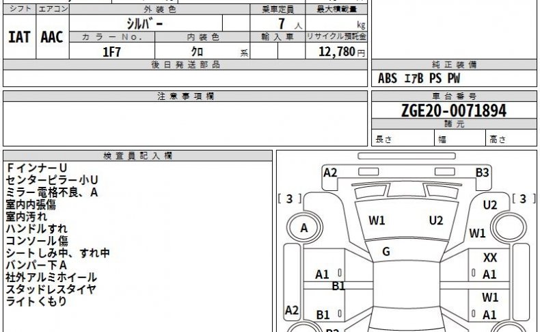Select inspector note 'スタッドレスタイヤ'
The width and height of the screenshot is (540, 332).
pos(51,290)
